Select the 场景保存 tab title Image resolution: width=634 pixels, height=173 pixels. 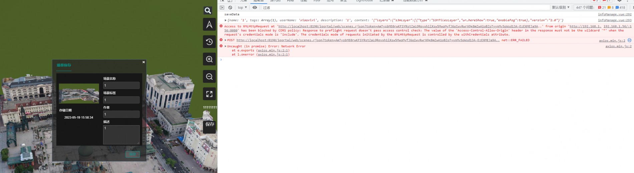[x=64, y=65]
